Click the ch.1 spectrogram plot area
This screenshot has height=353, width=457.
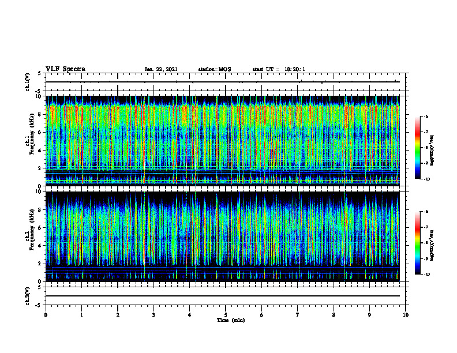223,141
